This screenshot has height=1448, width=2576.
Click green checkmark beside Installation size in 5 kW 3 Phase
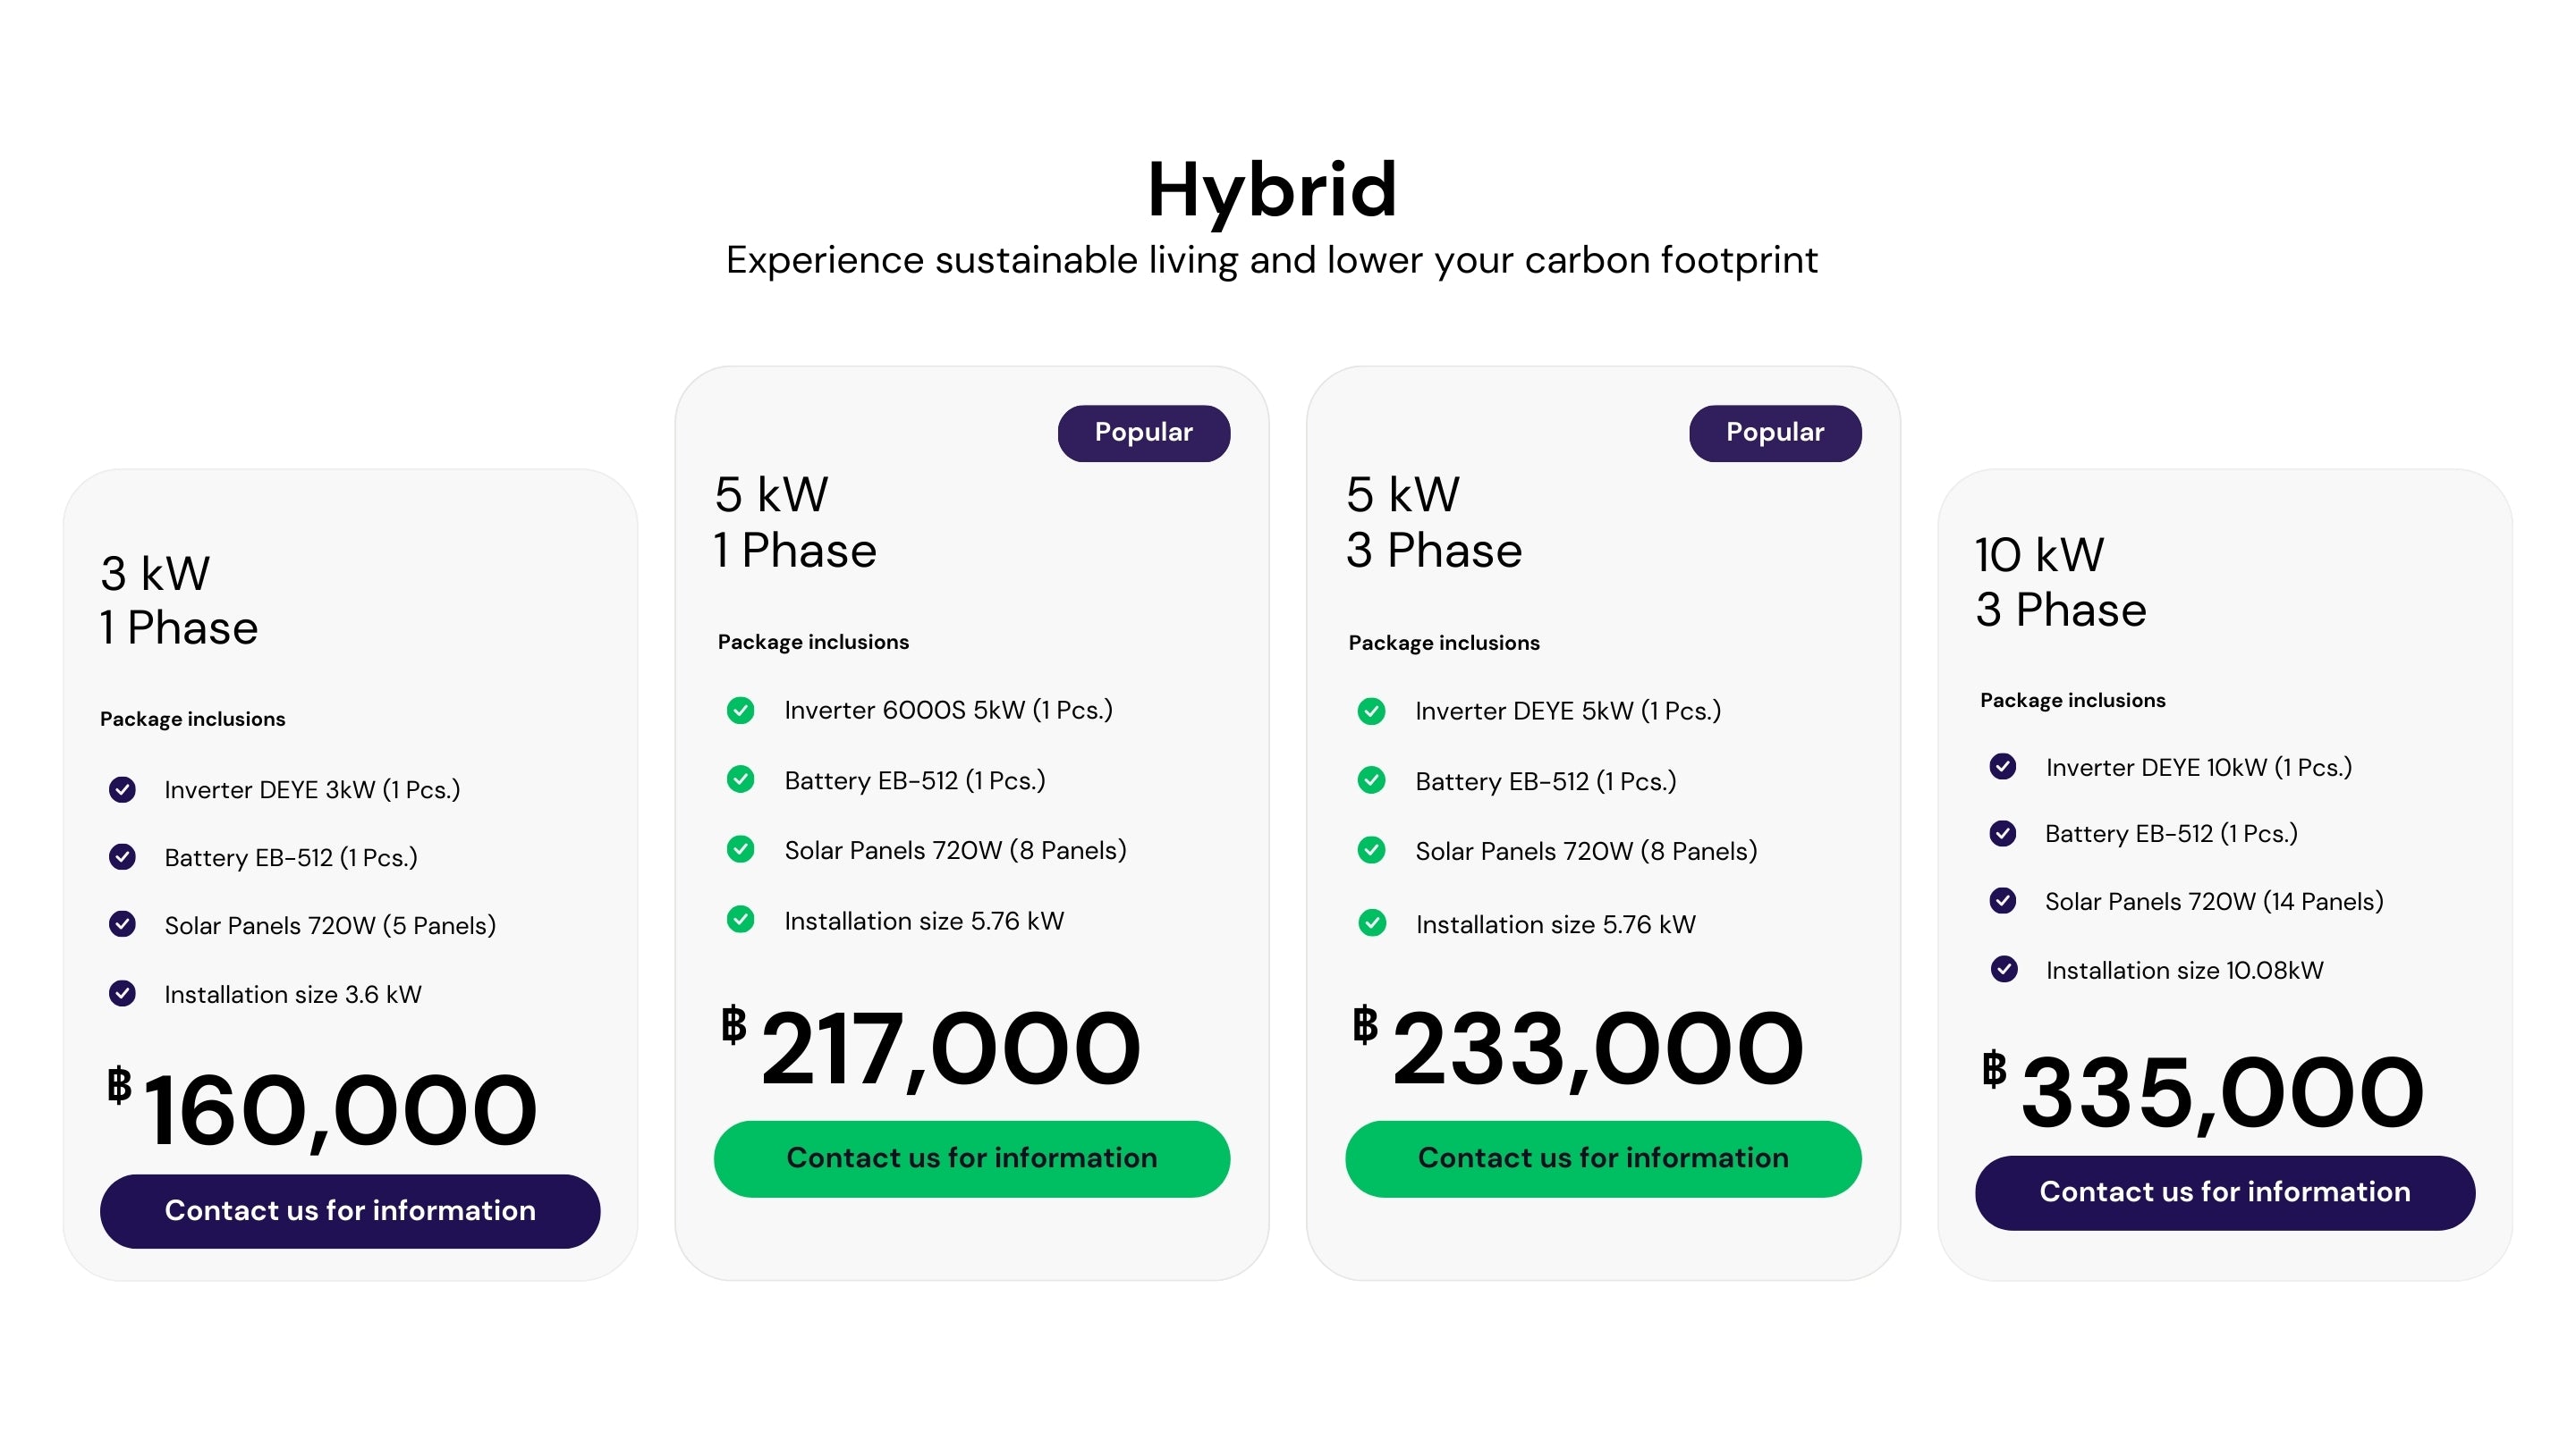point(1372,923)
